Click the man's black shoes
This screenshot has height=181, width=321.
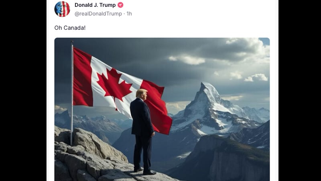pos(145,171)
